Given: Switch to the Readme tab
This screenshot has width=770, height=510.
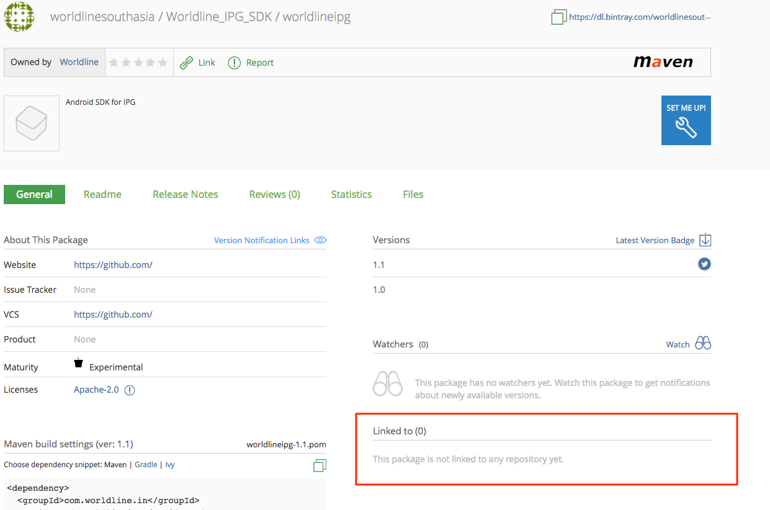Looking at the screenshot, I should 102,194.
